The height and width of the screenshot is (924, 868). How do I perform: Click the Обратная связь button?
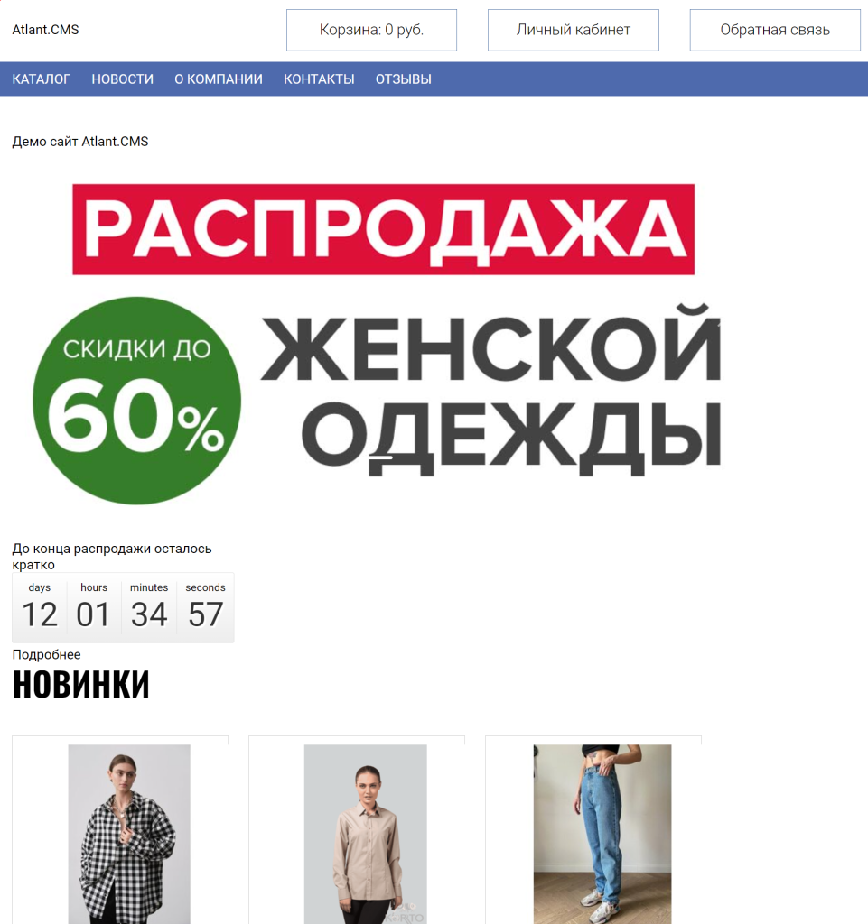point(775,30)
